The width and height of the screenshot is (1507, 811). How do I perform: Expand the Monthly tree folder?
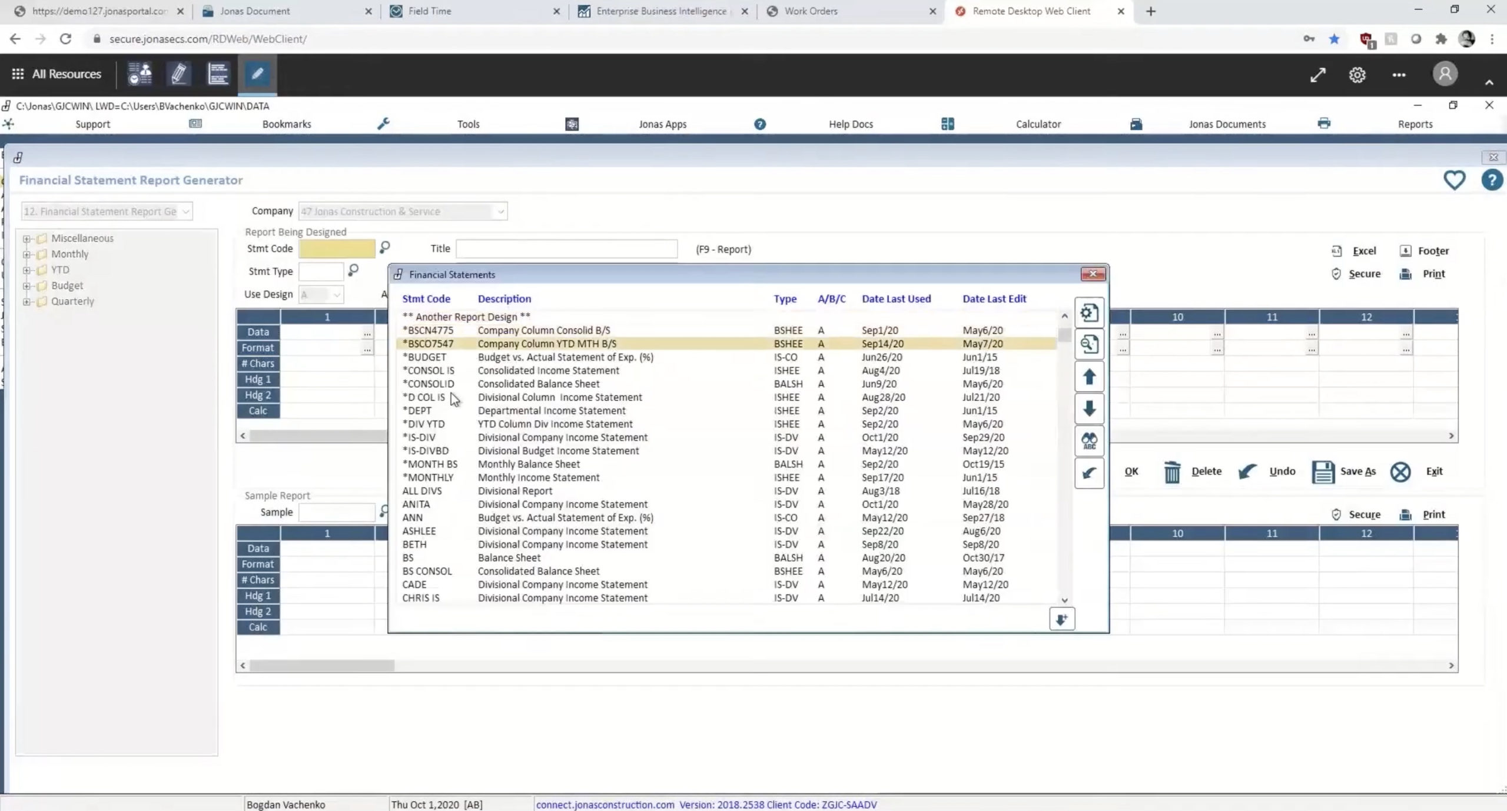26,254
